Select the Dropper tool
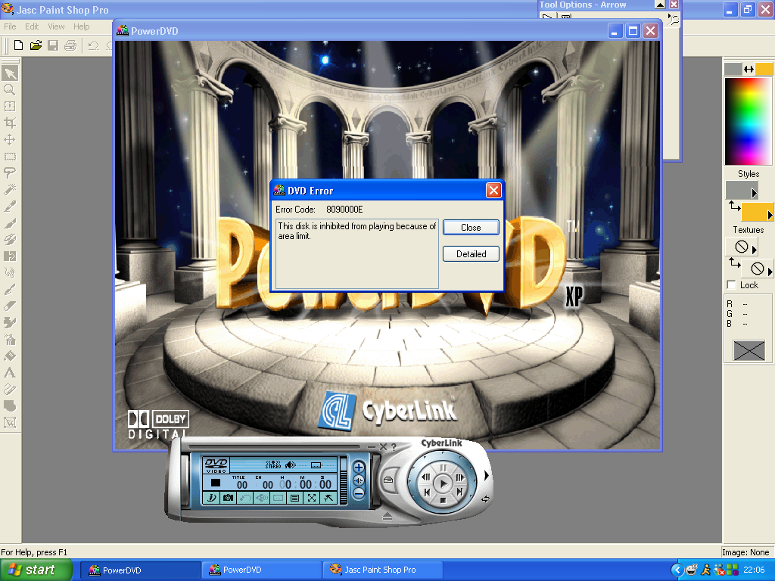775x581 pixels. point(10,207)
